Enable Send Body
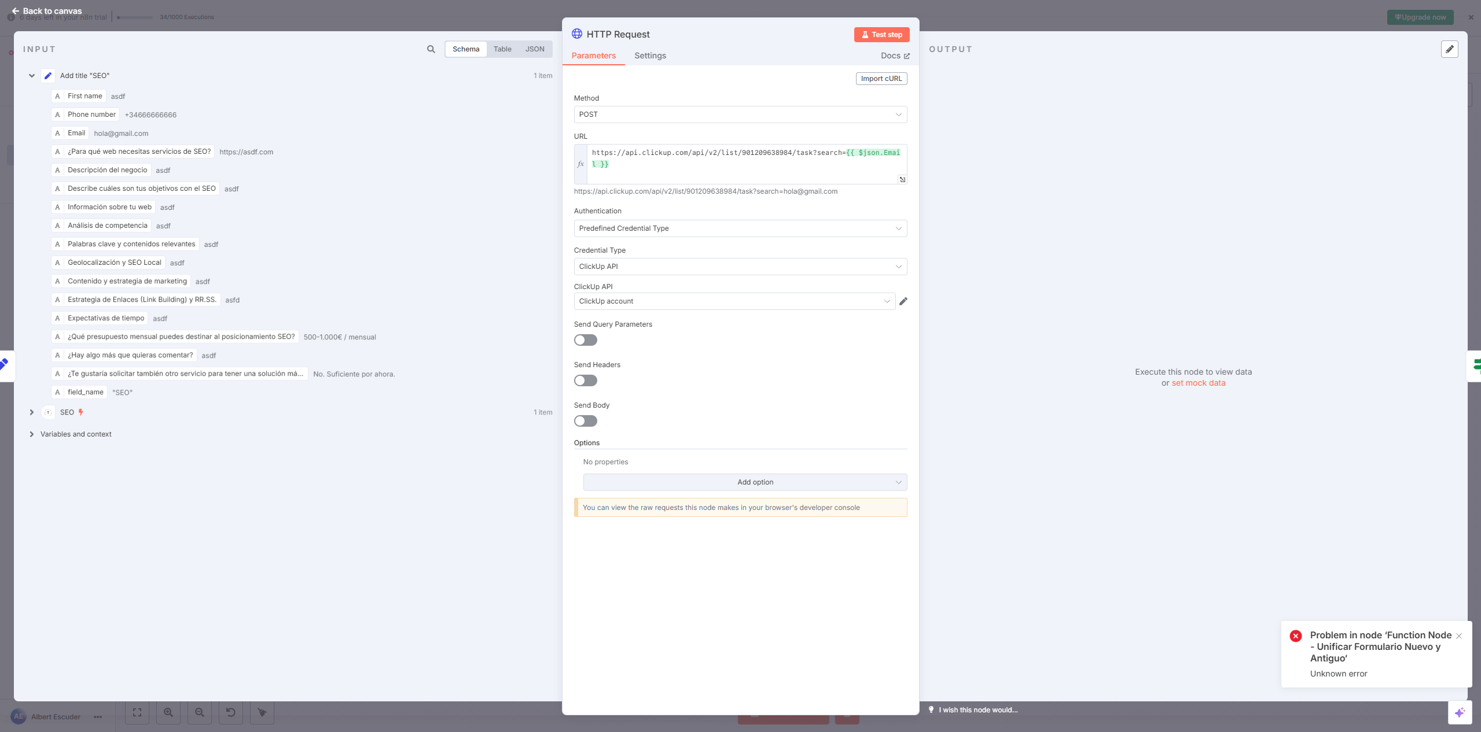This screenshot has height=732, width=1481. [x=585, y=421]
